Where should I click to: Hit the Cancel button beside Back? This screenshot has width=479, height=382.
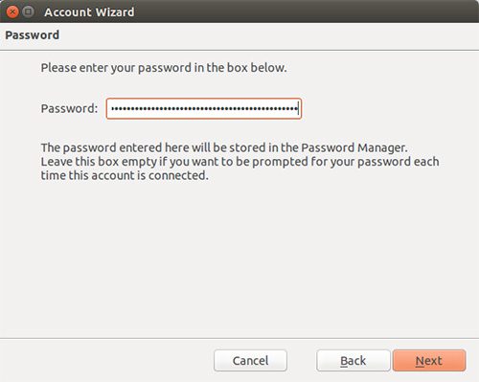tap(250, 361)
